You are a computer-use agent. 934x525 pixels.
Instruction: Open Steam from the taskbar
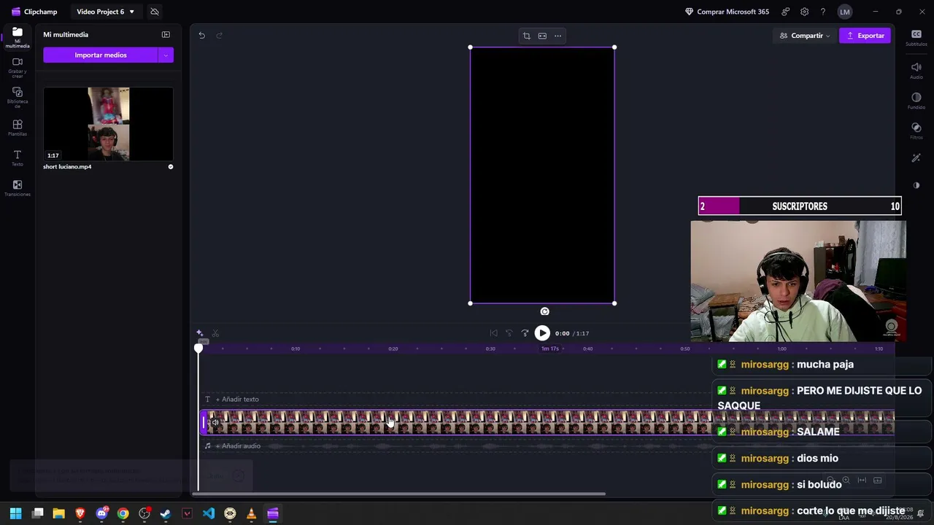(166, 513)
